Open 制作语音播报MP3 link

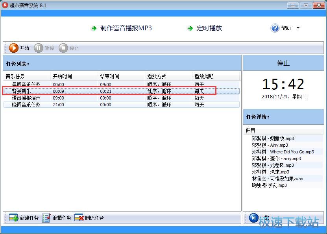pyautogui.click(x=126, y=28)
